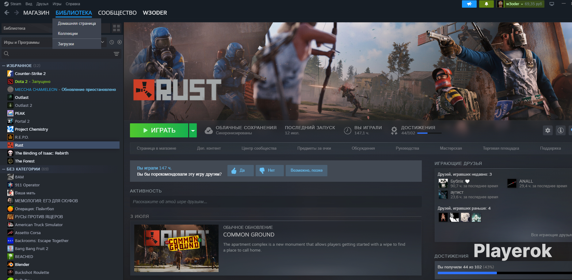The height and width of the screenshot is (280, 572).
Task: Open the Торговая площадка link
Action: click(x=501, y=148)
